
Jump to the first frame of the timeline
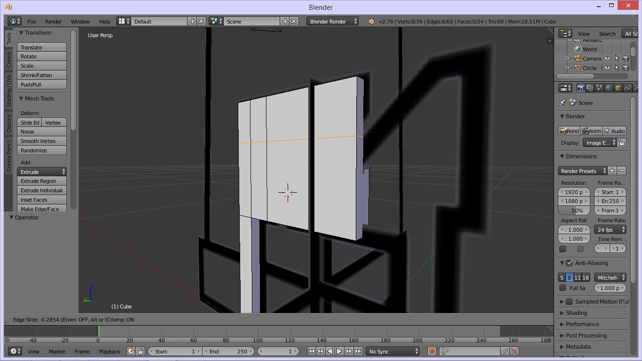click(x=311, y=351)
